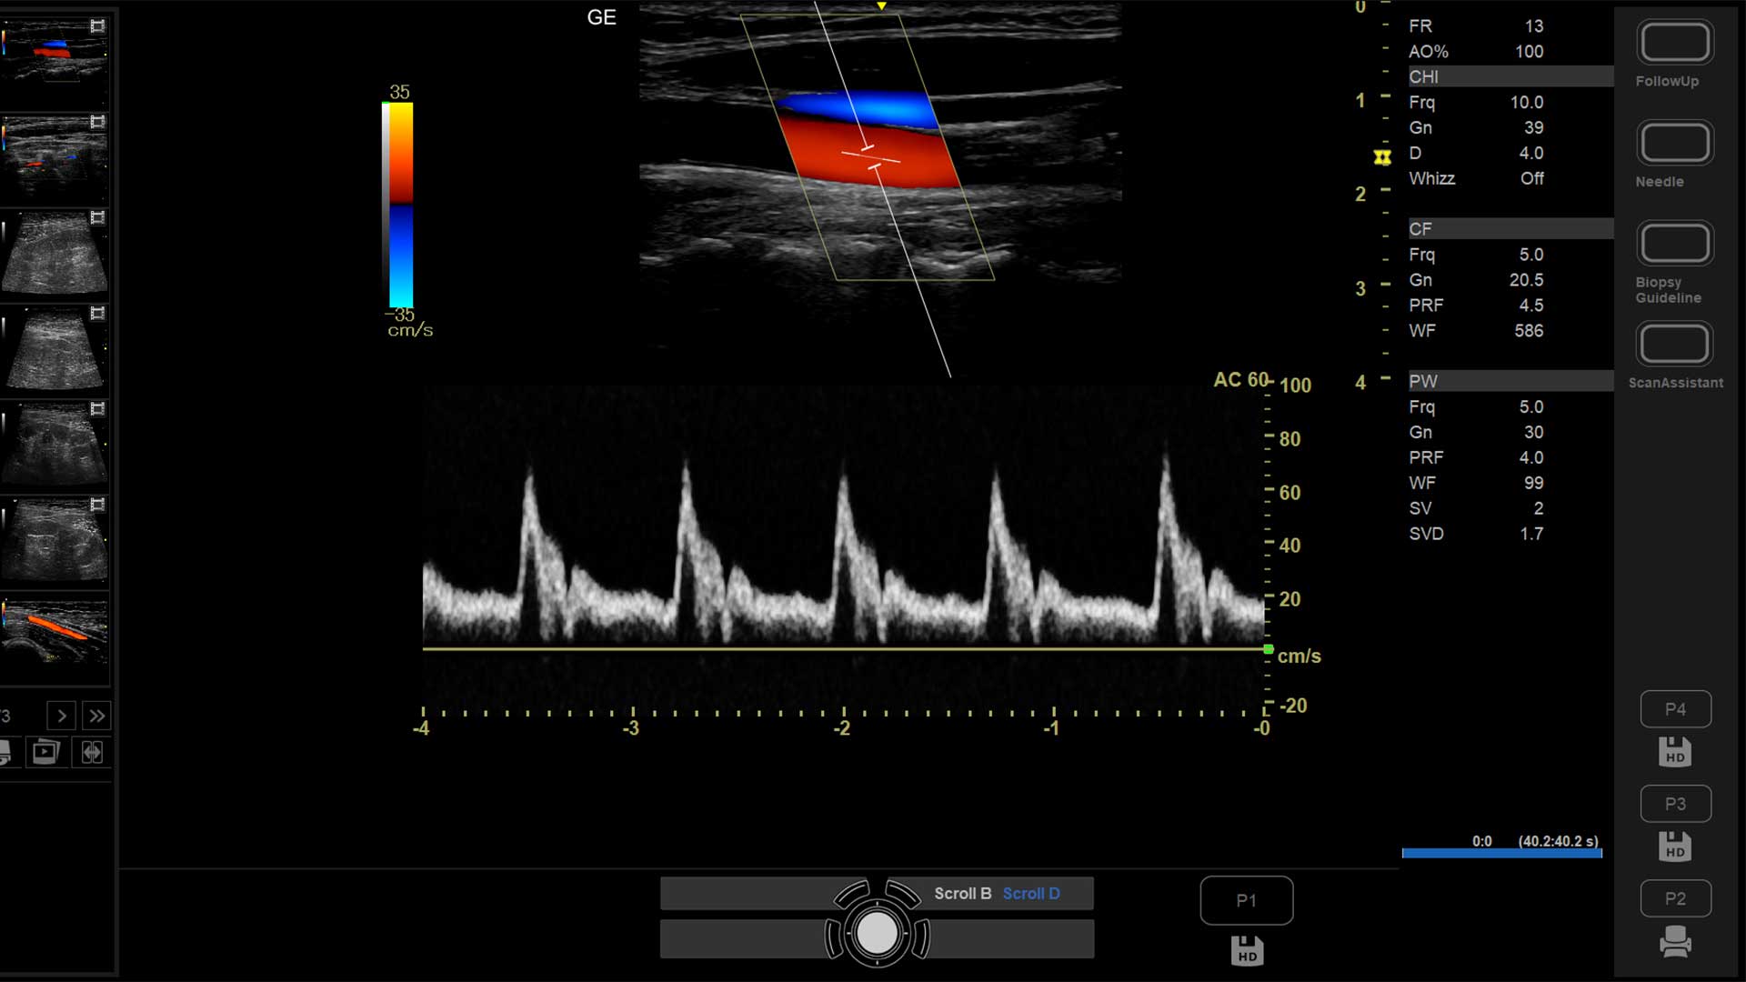Screen dimensions: 1746x982
Task: Jump to last thumbnail page double-arrow
Action: click(x=96, y=716)
